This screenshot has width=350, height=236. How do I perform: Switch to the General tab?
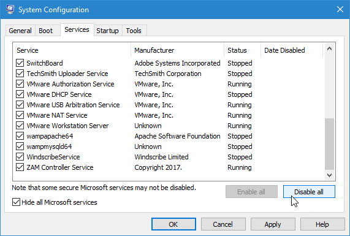pos(20,31)
